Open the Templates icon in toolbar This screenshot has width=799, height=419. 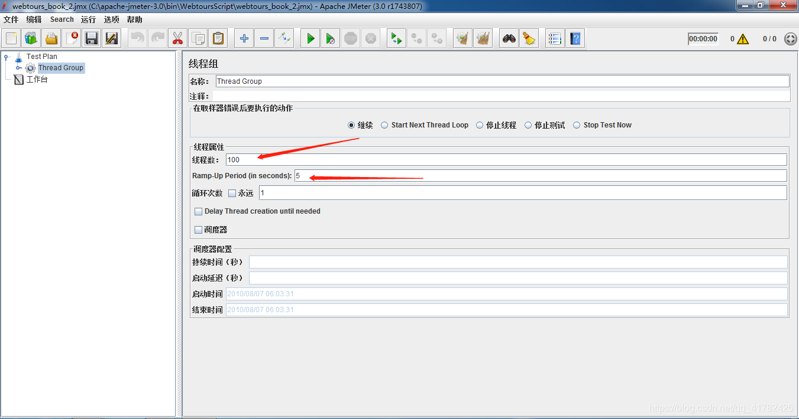click(x=31, y=39)
